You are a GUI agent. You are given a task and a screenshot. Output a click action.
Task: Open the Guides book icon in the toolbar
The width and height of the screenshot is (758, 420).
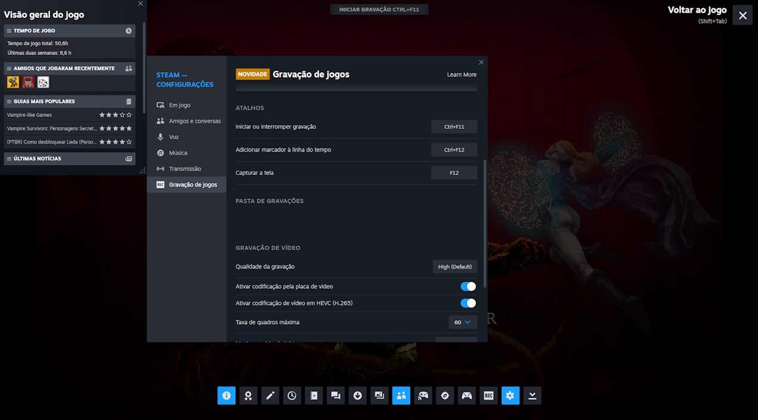coord(314,396)
